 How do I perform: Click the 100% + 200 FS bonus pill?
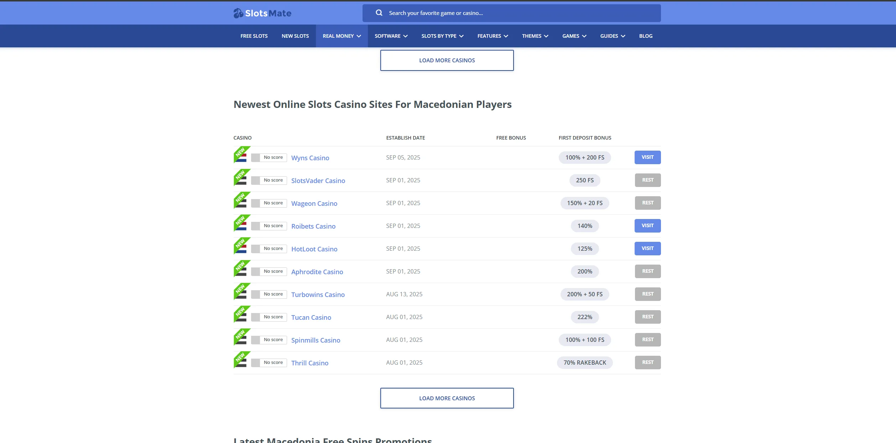pos(585,157)
